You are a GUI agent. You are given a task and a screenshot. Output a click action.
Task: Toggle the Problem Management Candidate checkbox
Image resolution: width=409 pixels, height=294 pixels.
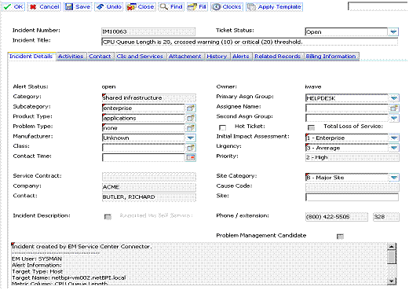[x=340, y=237]
